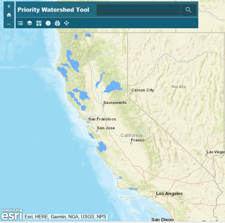
Task: Click the Sacramento city label
Action: point(115,103)
